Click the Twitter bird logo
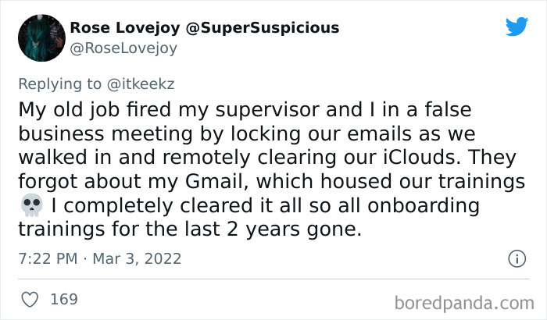Screen dimensions: 547x320 [x=516, y=27]
